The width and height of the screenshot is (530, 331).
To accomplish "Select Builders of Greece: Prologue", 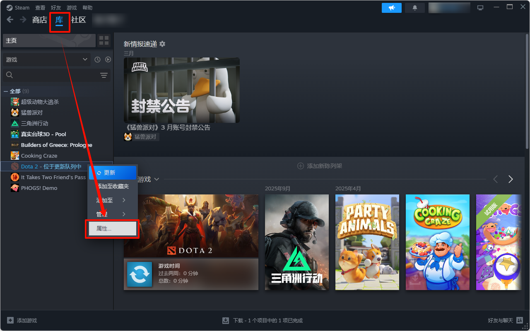I will pyautogui.click(x=57, y=145).
